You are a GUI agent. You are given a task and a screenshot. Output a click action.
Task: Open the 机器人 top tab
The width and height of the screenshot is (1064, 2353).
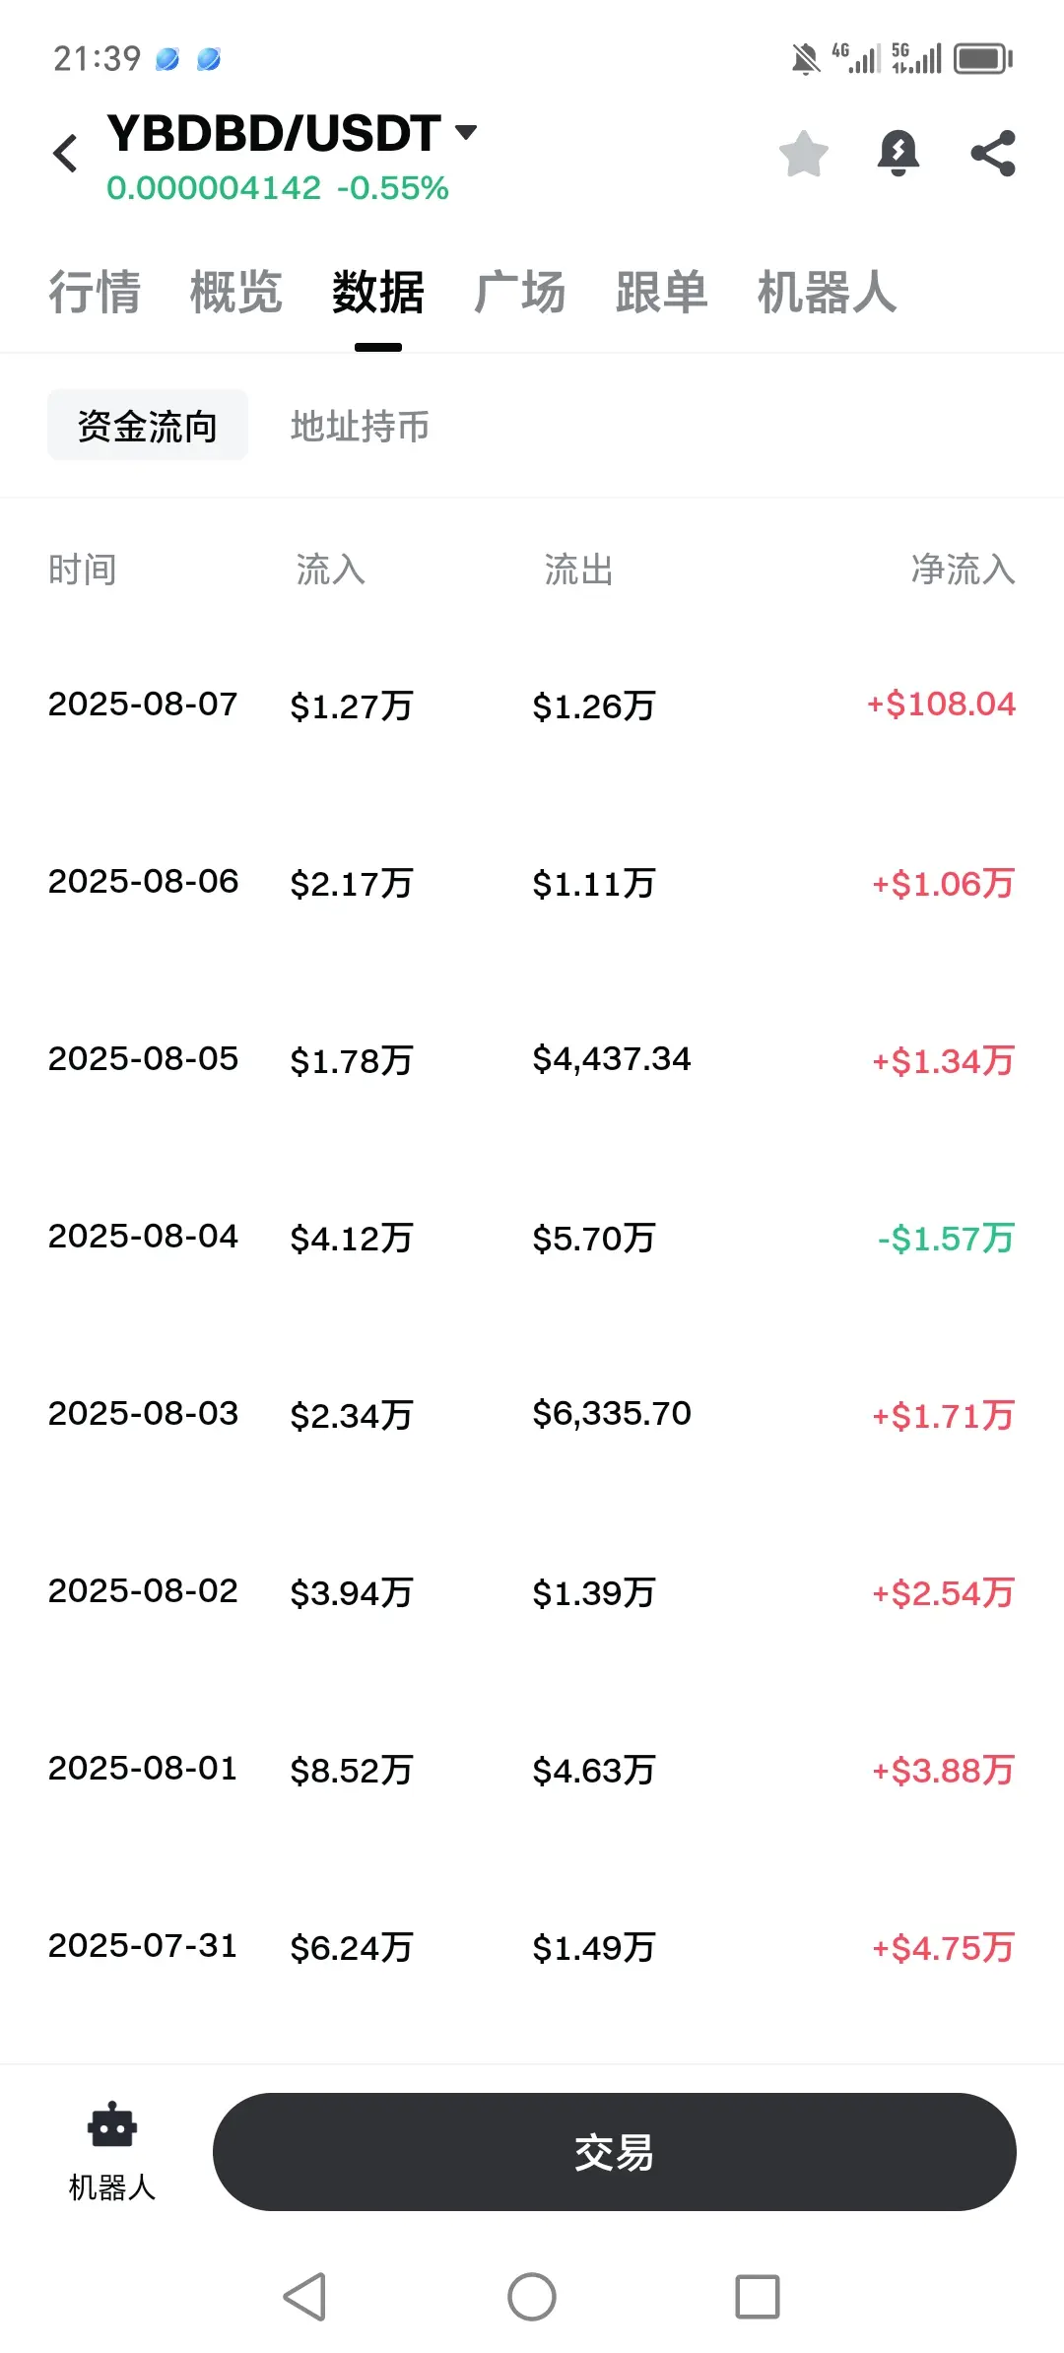point(828,293)
